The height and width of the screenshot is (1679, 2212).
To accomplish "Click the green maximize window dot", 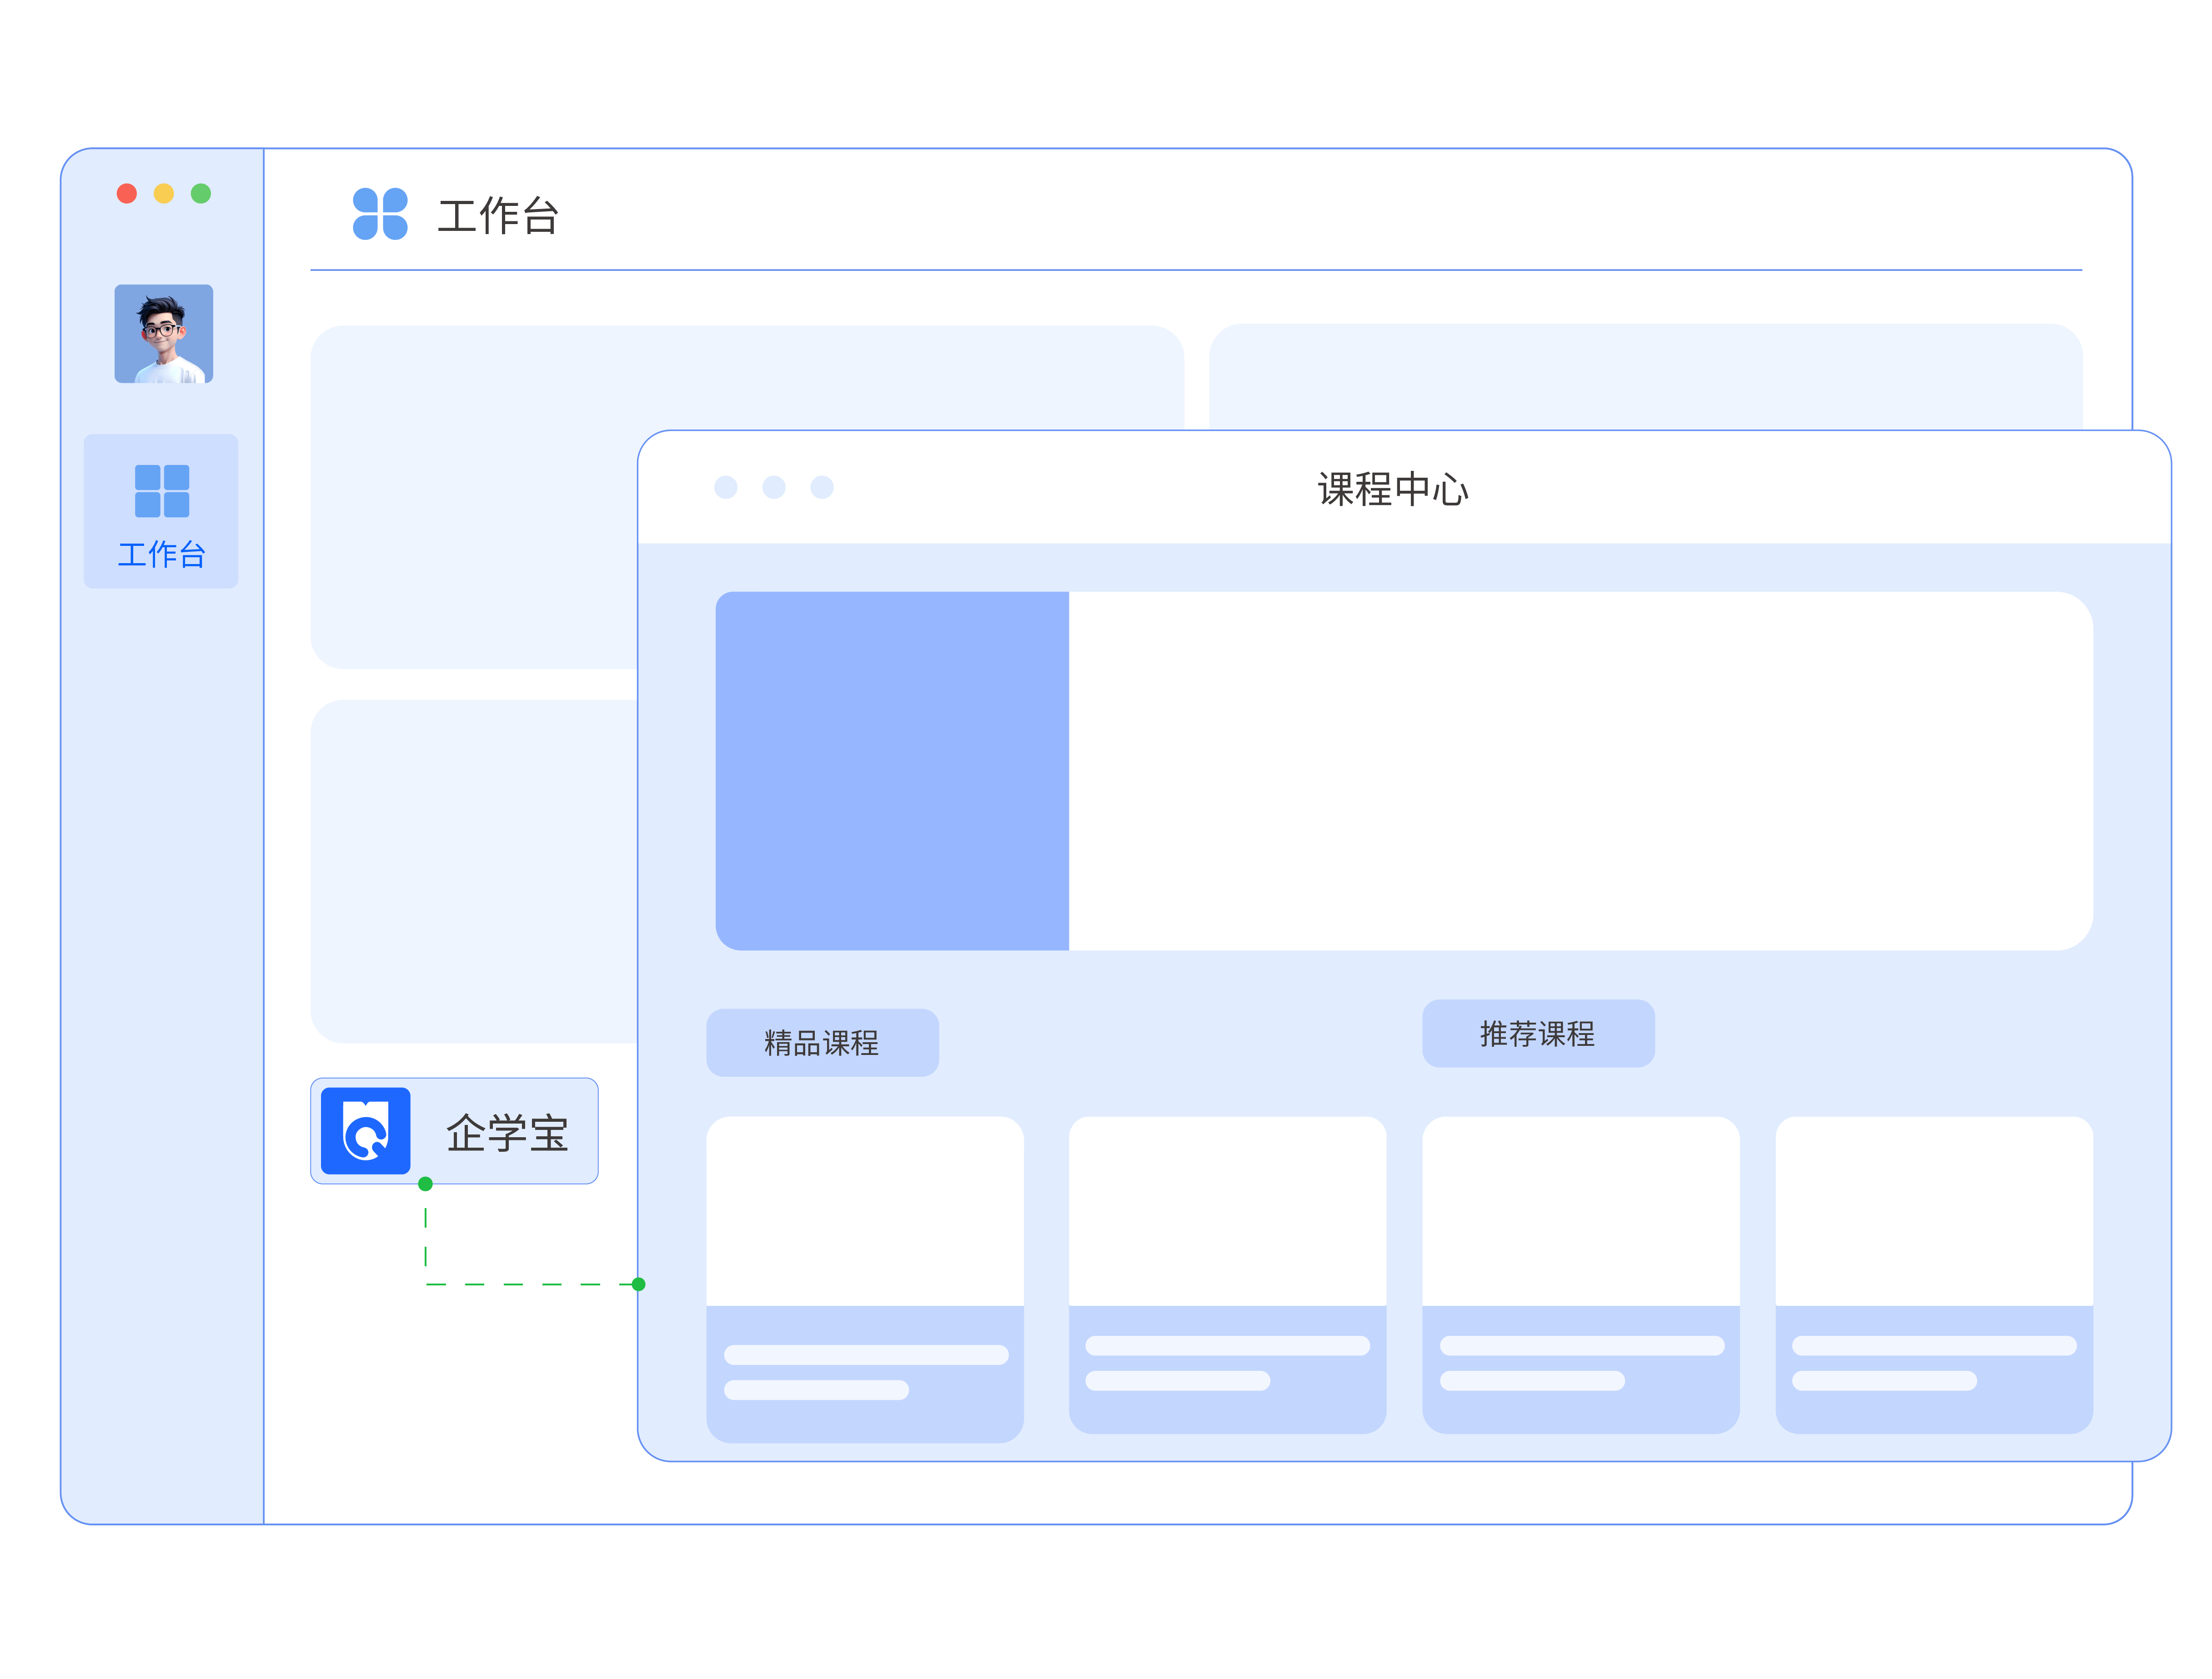I will tap(201, 194).
